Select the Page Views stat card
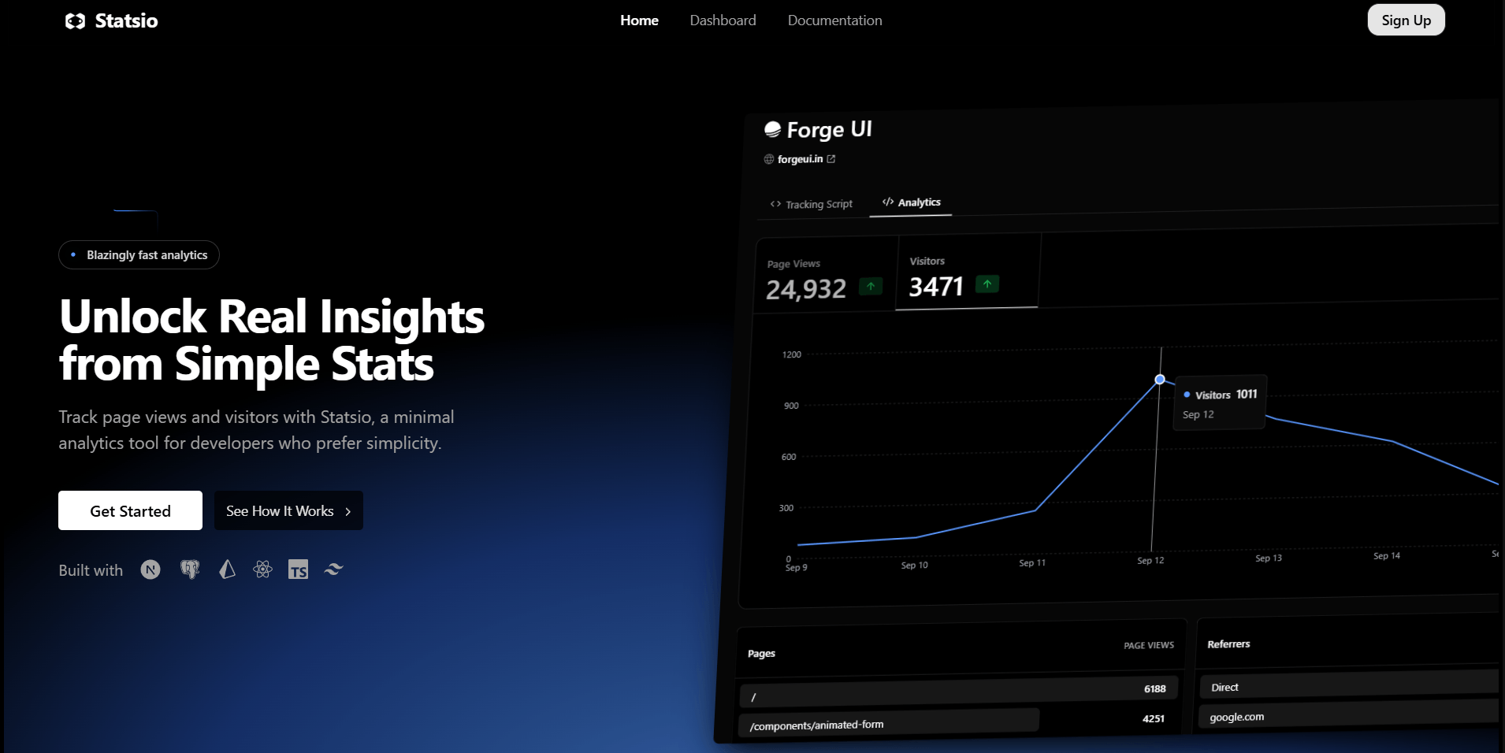The height and width of the screenshot is (753, 1505). point(823,278)
